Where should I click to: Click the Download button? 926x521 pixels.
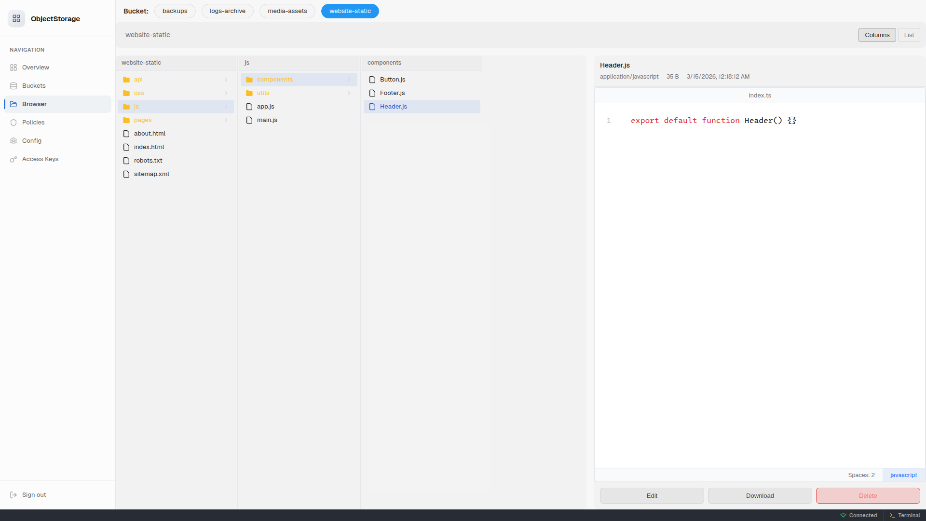(x=760, y=496)
